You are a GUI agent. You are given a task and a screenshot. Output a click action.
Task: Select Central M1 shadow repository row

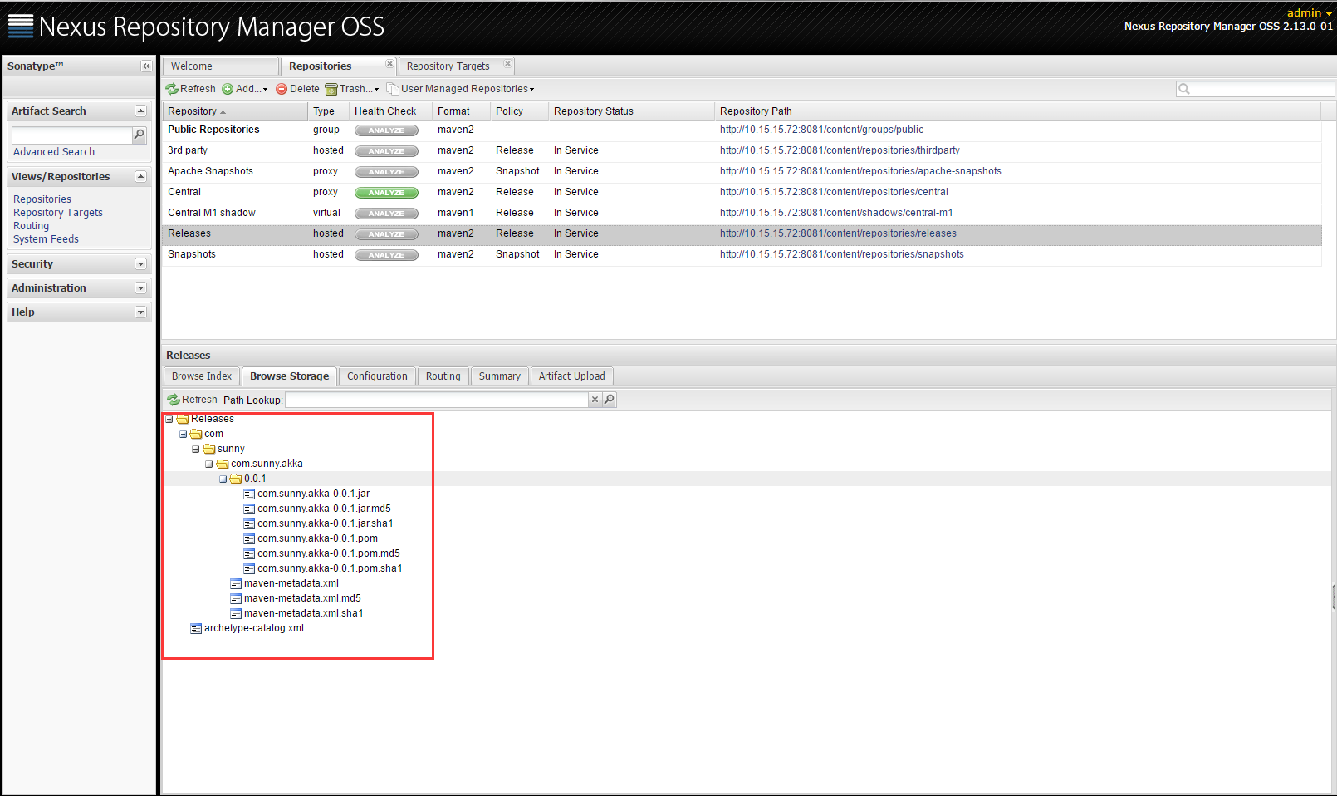pyautogui.click(x=741, y=213)
